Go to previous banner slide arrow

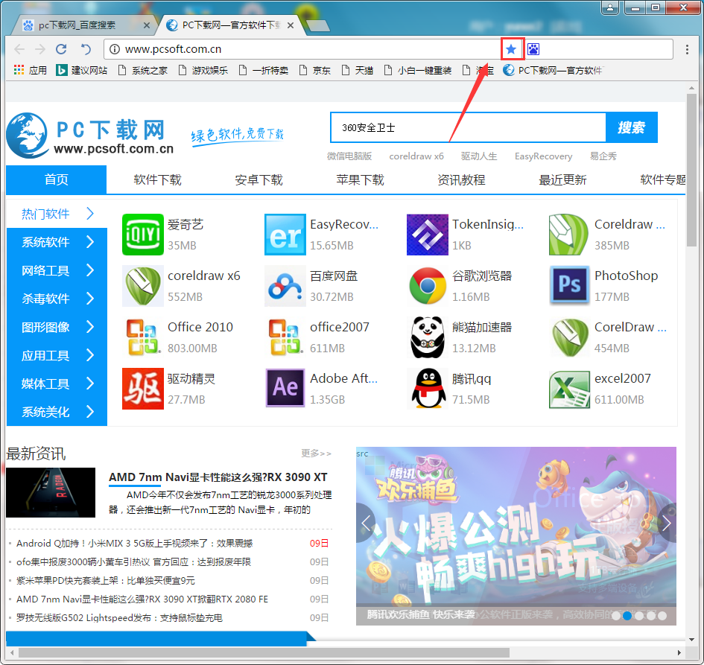366,523
